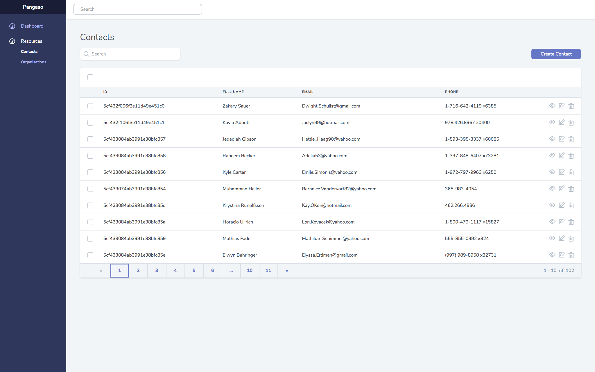Click the delete icon for Jedediah Gibson
The image size is (595, 372).
coord(571,139)
